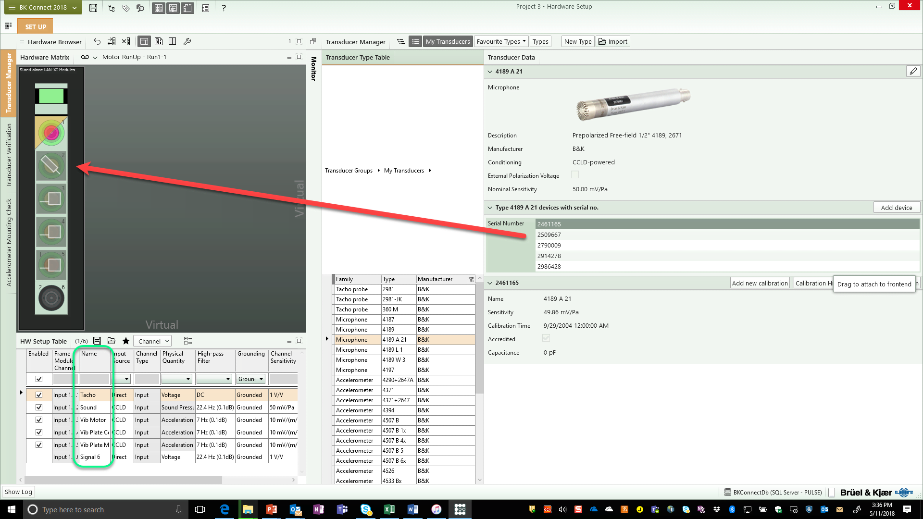The height and width of the screenshot is (519, 923).
Task: Click the Add new calibration button
Action: 760,283
